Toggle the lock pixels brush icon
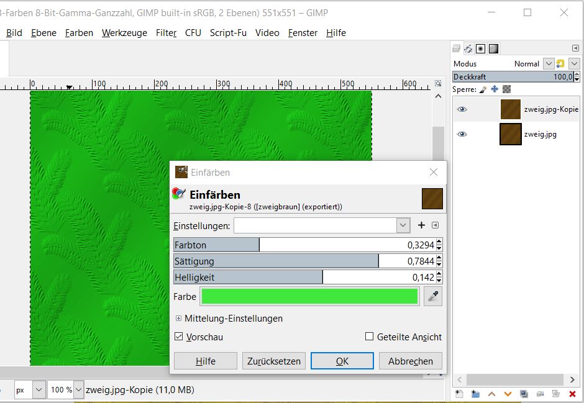 [x=483, y=89]
